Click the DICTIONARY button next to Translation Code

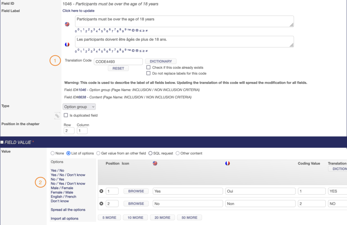(161, 61)
